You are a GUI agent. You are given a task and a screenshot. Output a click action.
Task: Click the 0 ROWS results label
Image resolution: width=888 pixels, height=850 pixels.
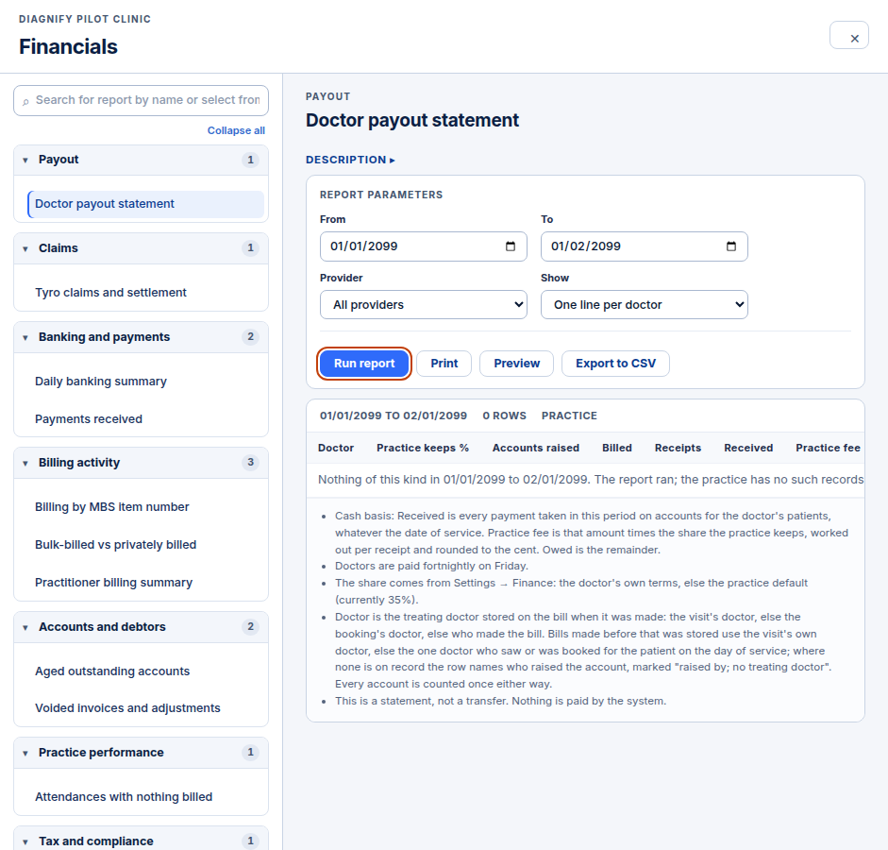tap(505, 416)
